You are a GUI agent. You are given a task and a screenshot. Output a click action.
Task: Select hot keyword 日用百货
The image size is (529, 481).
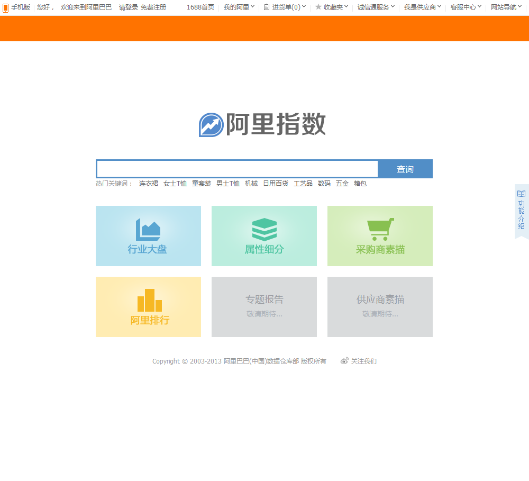point(276,183)
